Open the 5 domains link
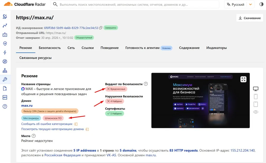This screenshot has height=163, width=266. pyautogui.click(x=128, y=150)
